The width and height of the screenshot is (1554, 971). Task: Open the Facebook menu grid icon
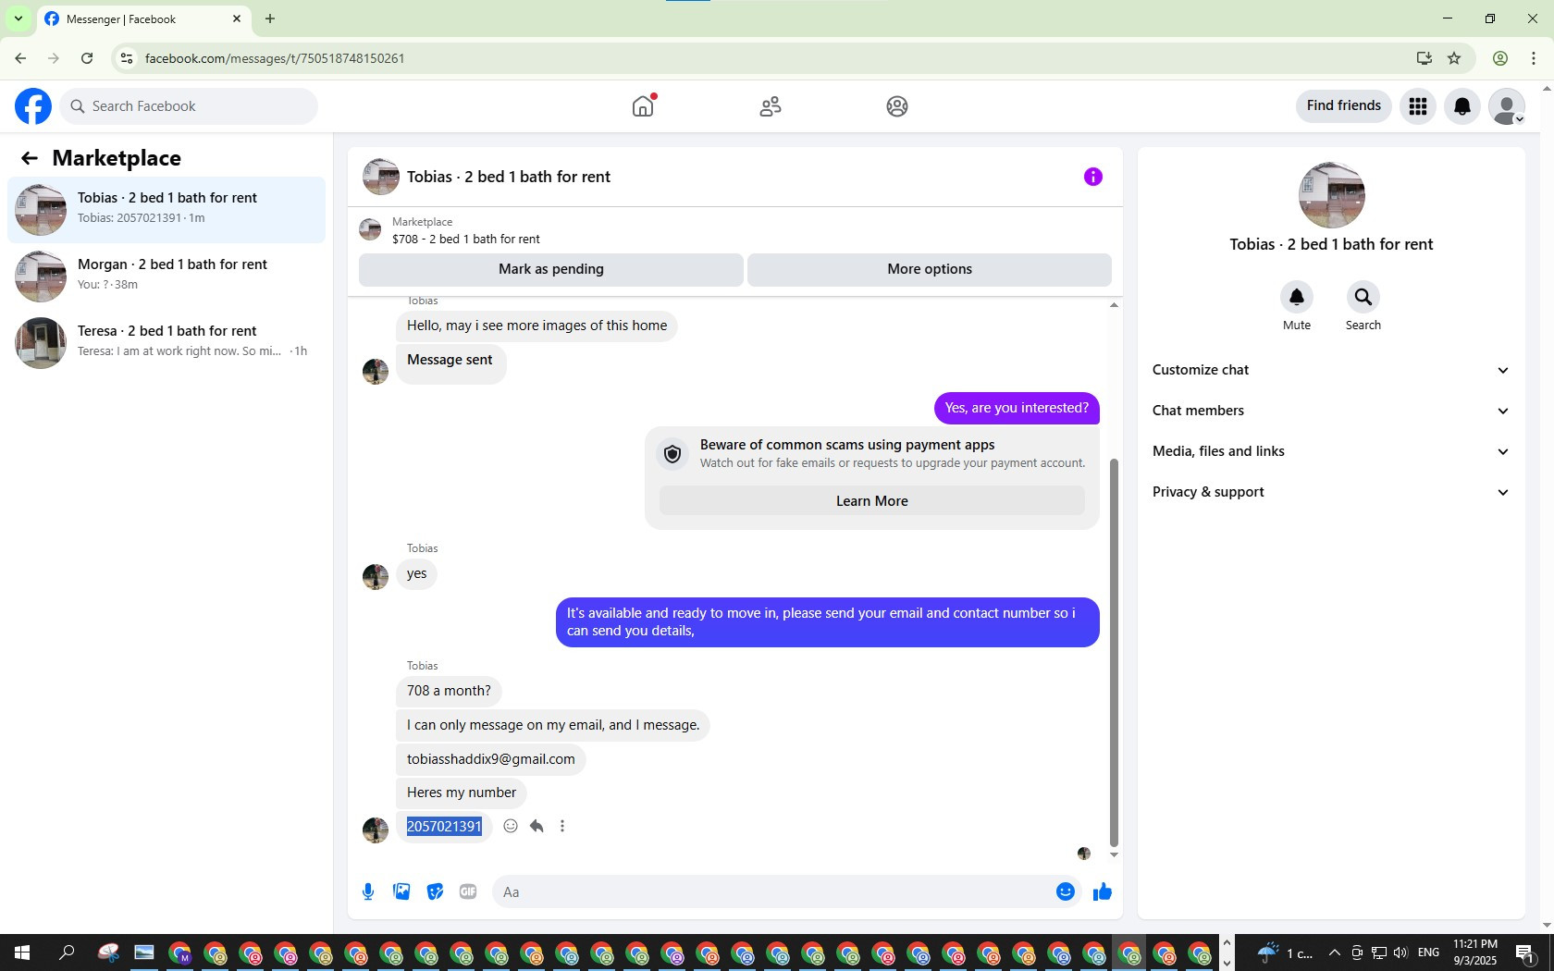(x=1418, y=106)
